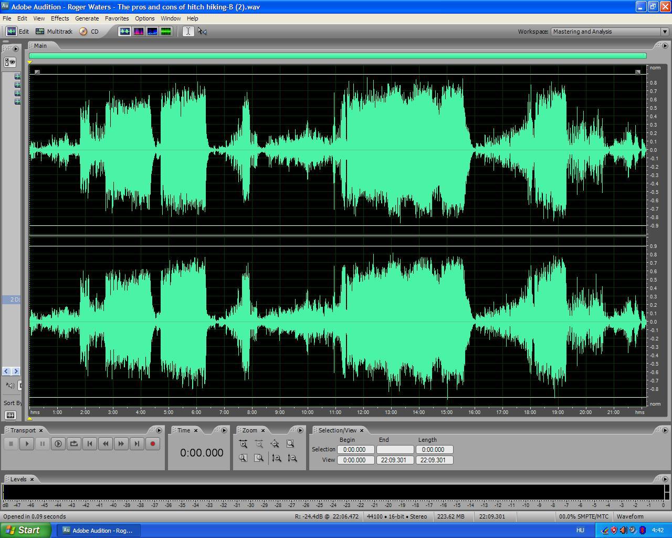Viewport: 672px width, 538px height.
Task: Click the green horizontal zoom navigation bar
Action: click(338, 56)
